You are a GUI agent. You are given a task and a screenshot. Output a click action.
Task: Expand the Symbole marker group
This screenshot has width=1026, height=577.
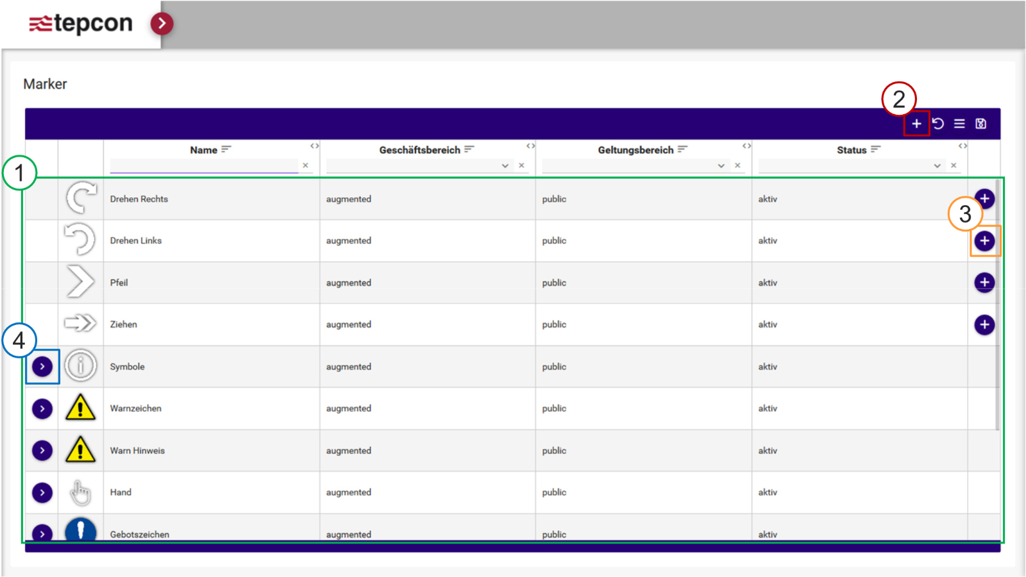(42, 367)
